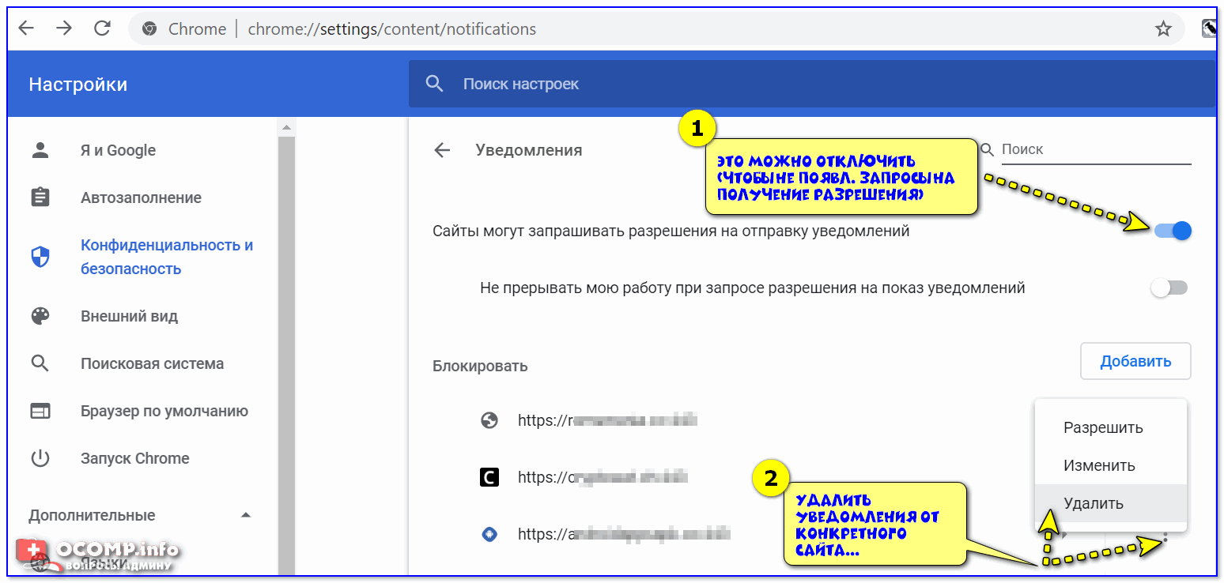The image size is (1224, 583).
Task: Choose Удалить in context menu
Action: [x=1094, y=503]
